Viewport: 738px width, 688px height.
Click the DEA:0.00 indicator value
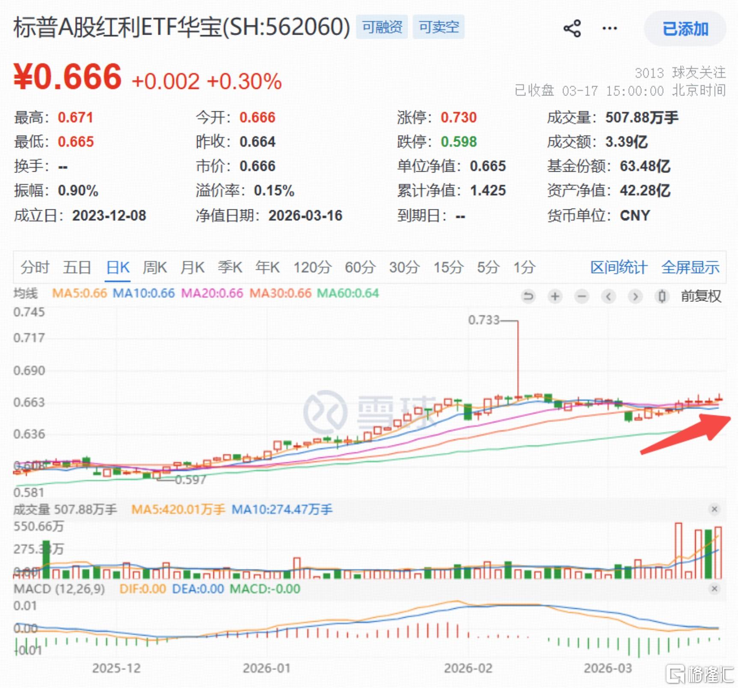click(x=198, y=589)
